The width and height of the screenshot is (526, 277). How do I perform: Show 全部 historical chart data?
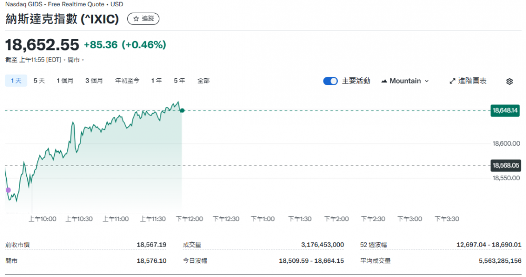click(x=204, y=80)
